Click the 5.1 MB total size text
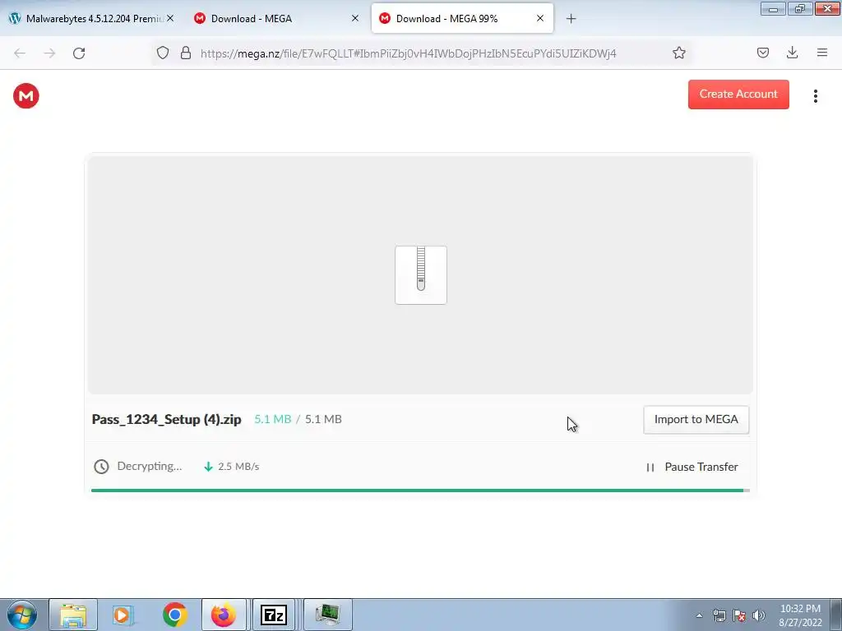 click(323, 419)
